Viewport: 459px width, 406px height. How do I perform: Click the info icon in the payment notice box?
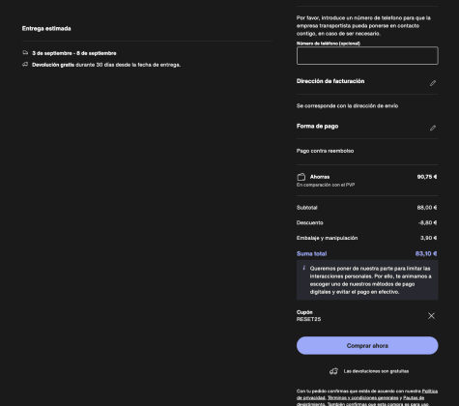click(303, 268)
